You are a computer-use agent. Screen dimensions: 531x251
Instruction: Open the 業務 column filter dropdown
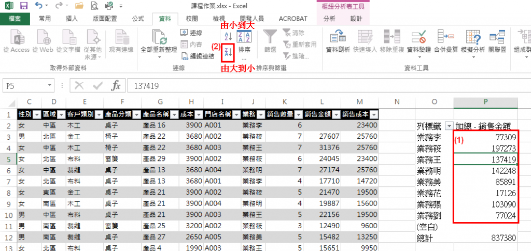260,115
